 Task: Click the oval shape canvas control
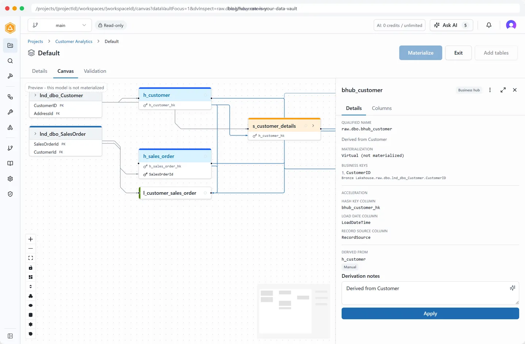(31, 305)
